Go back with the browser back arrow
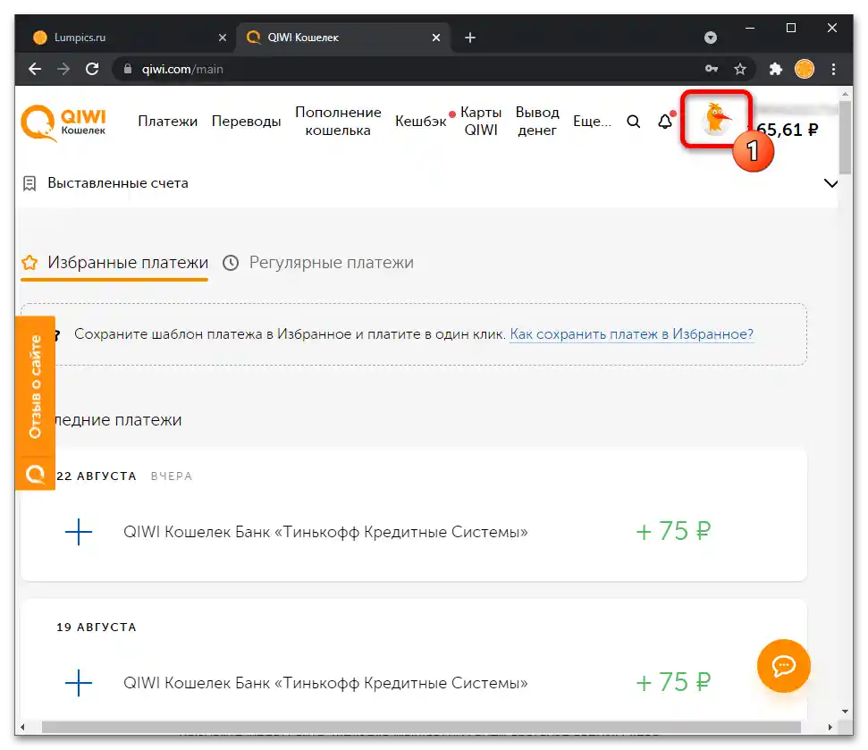This screenshot has height=750, width=868. [x=35, y=69]
